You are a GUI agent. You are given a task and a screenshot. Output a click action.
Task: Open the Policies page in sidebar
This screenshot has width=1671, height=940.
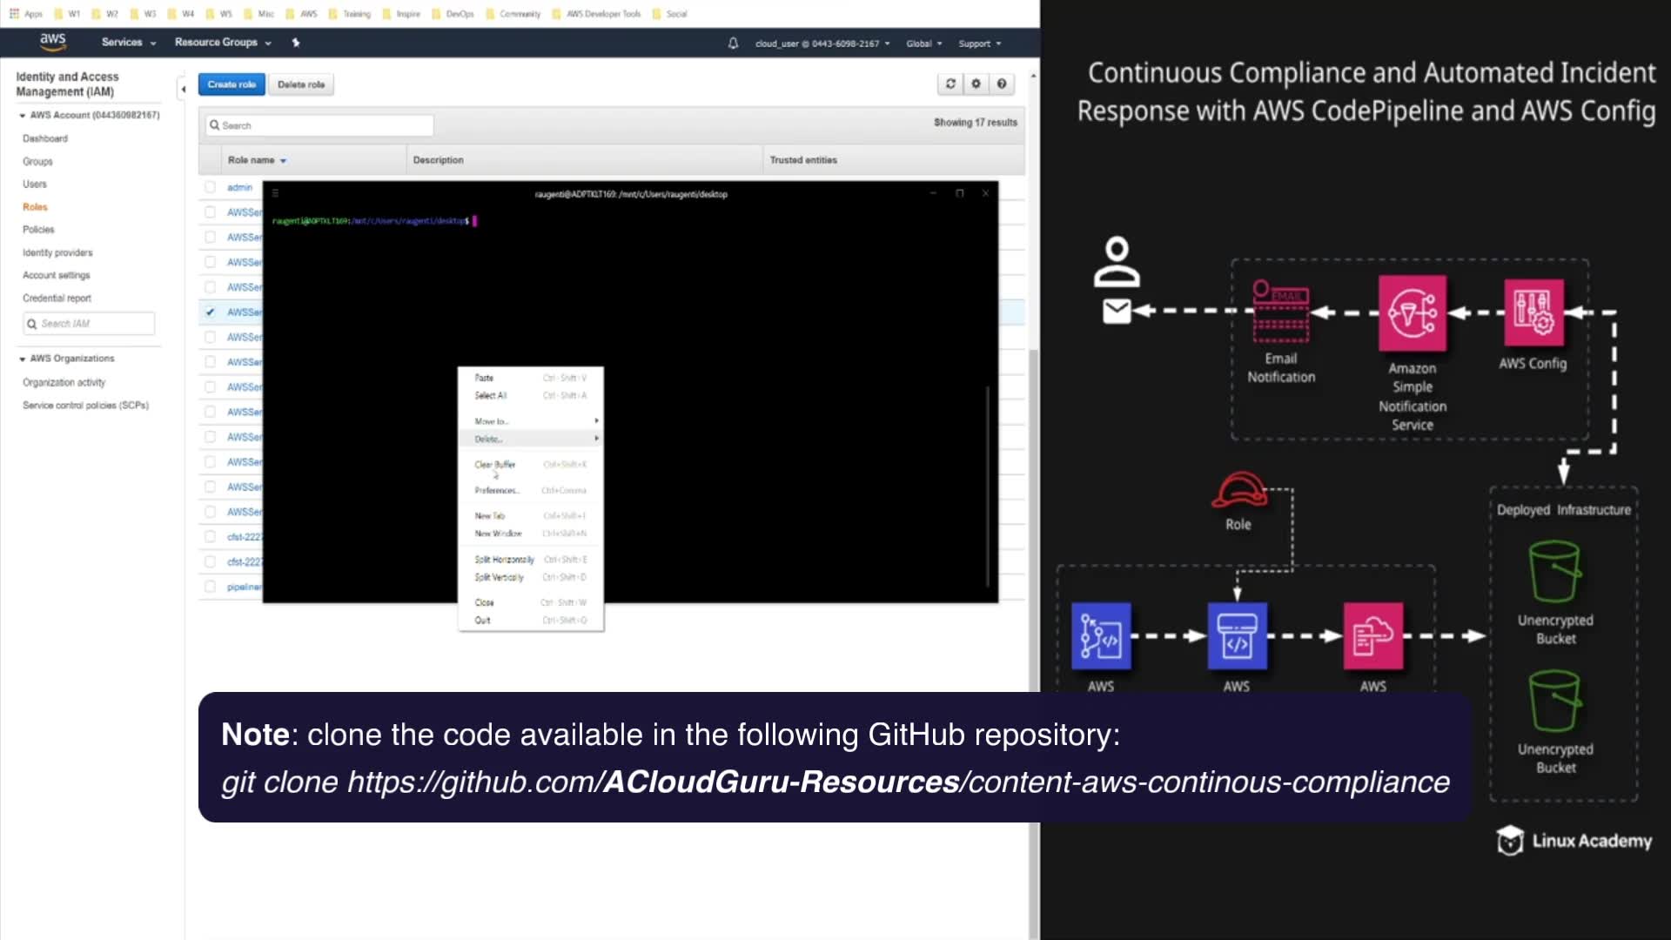[x=38, y=230]
